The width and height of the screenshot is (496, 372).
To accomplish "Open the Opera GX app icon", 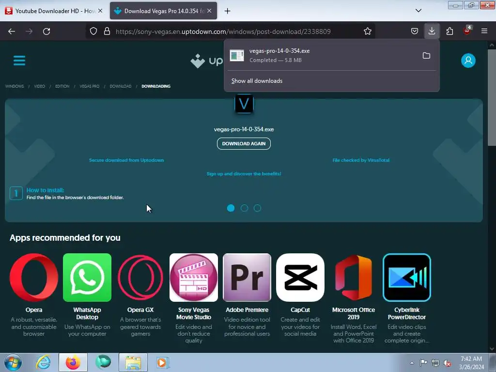I will tap(140, 278).
